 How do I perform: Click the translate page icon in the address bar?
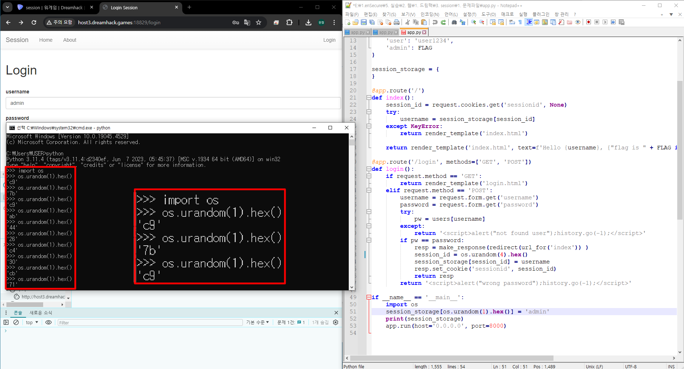click(x=247, y=22)
